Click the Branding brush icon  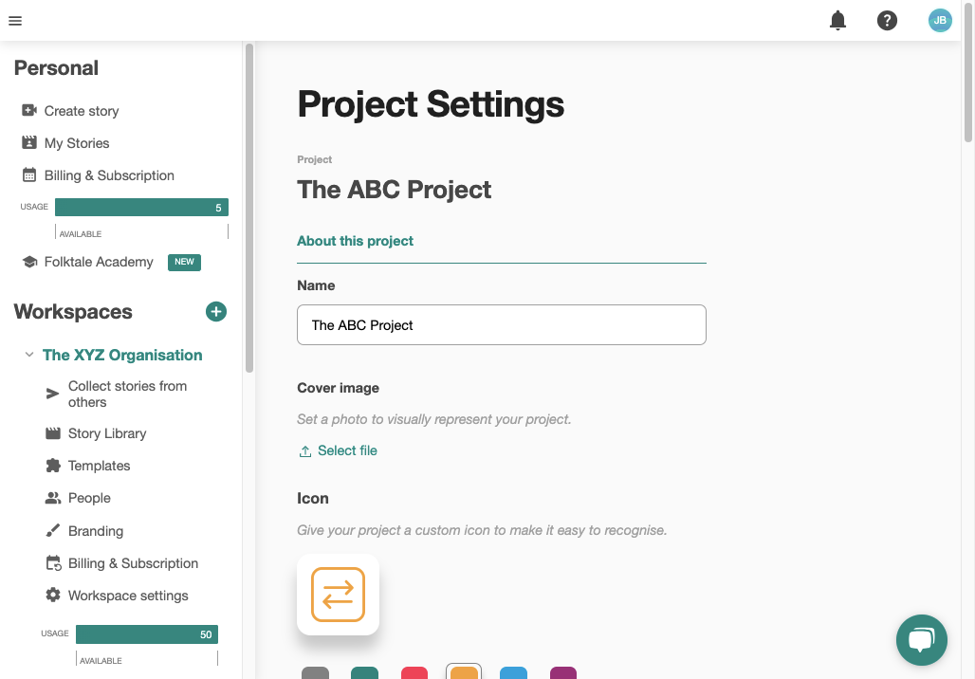pyautogui.click(x=53, y=530)
